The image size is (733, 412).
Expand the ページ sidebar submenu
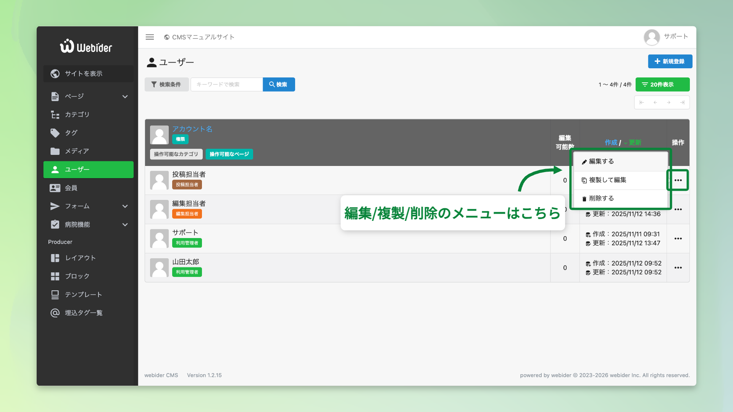(125, 97)
